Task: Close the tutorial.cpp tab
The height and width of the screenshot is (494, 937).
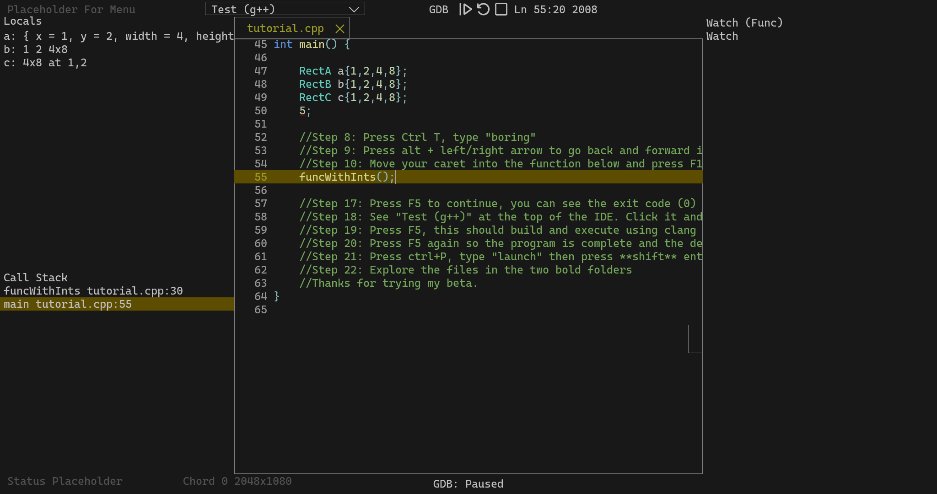Action: tap(339, 29)
